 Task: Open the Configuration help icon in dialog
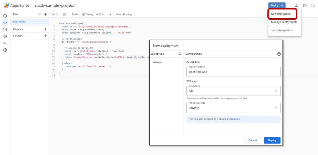(x=279, y=54)
